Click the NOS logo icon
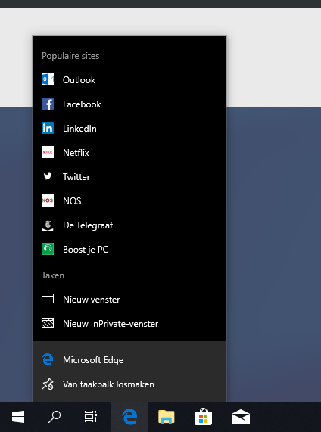The height and width of the screenshot is (432, 321). [48, 200]
